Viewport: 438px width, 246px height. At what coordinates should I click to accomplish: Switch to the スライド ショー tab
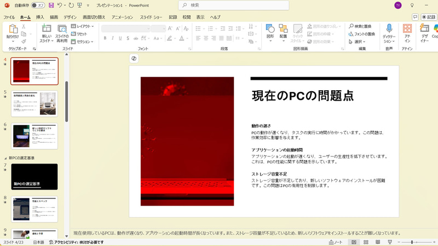151,17
